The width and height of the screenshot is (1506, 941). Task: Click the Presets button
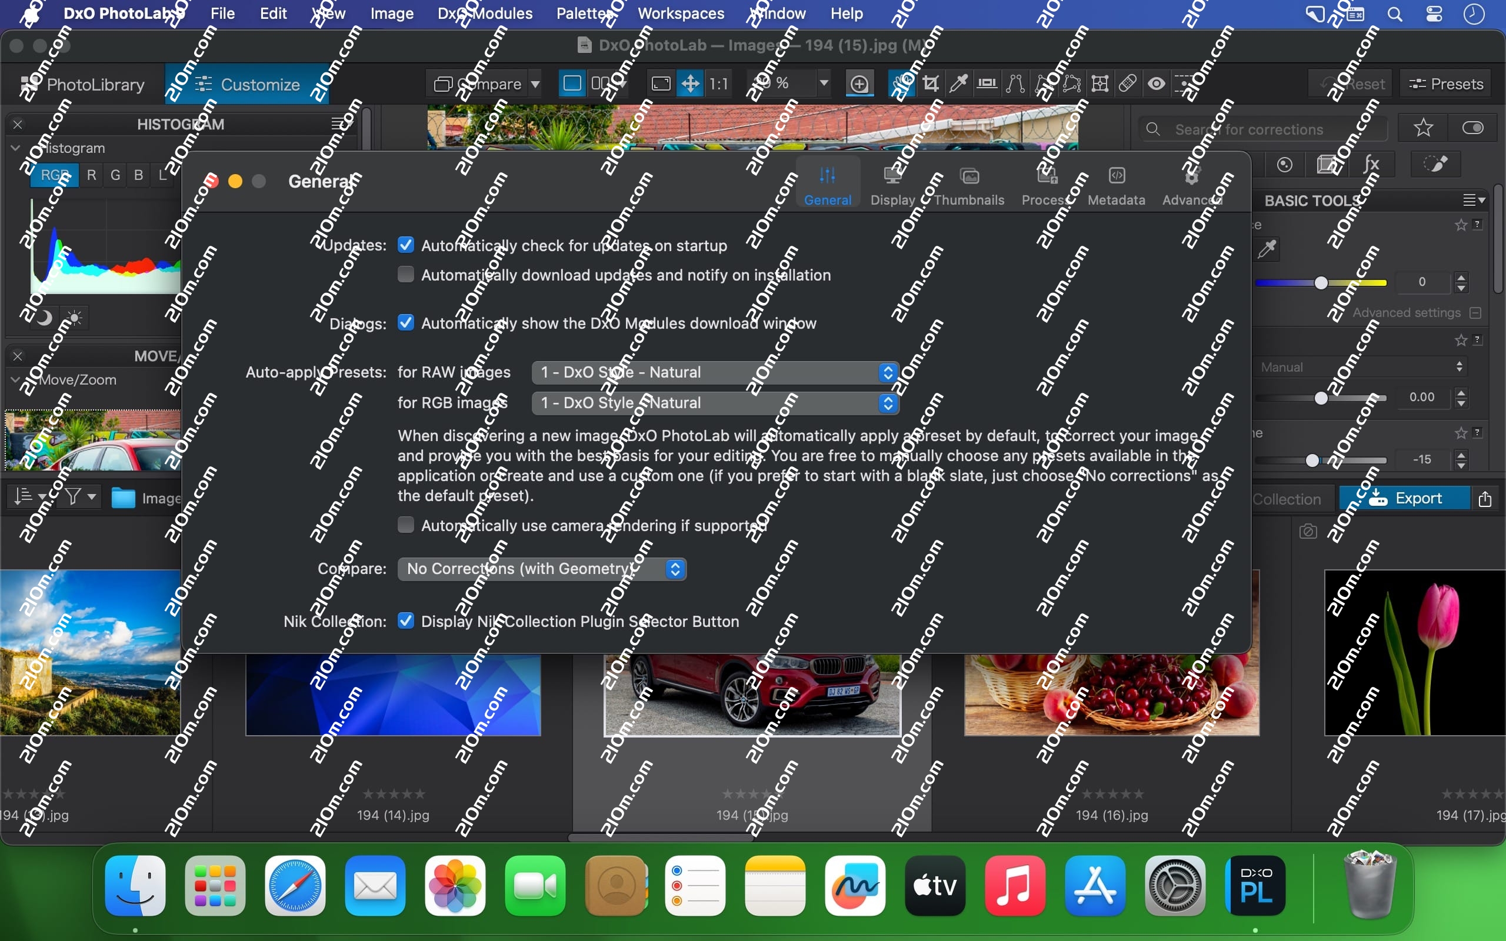pyautogui.click(x=1445, y=84)
